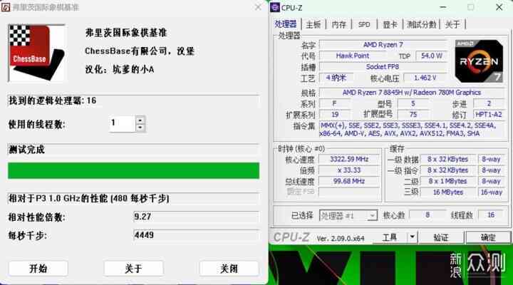The width and height of the screenshot is (513, 285).
Task: Switch to the 内存 memory tab
Action: click(338, 24)
